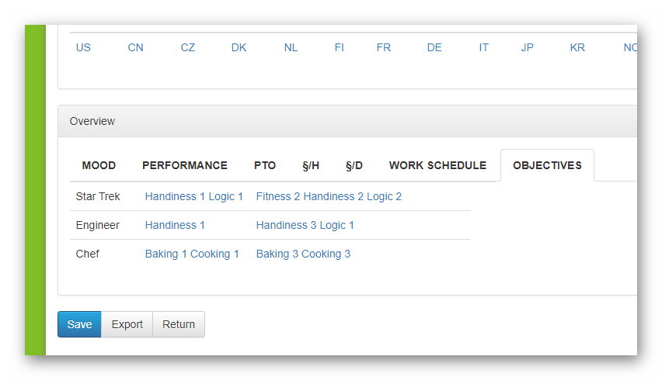Select the JP country link
The height and width of the screenshot is (384, 662).
pos(527,47)
